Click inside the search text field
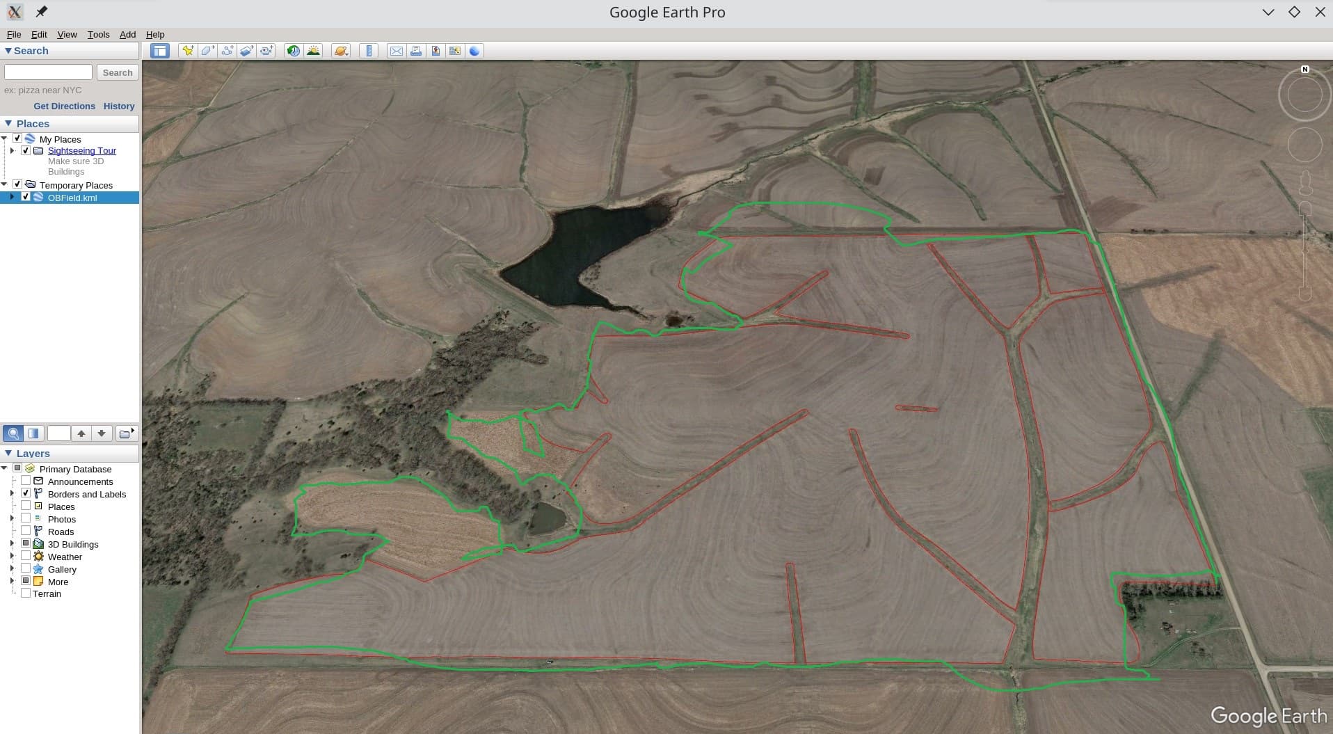The width and height of the screenshot is (1333, 734). [x=48, y=72]
